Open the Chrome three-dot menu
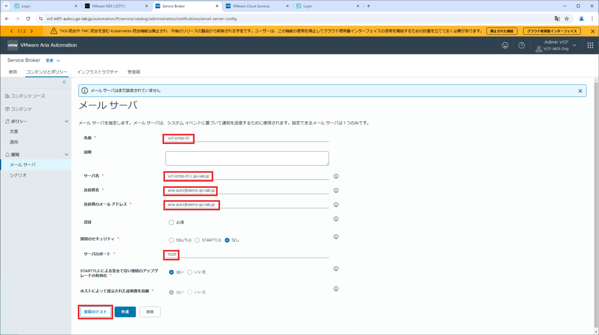599x335 pixels. click(593, 19)
